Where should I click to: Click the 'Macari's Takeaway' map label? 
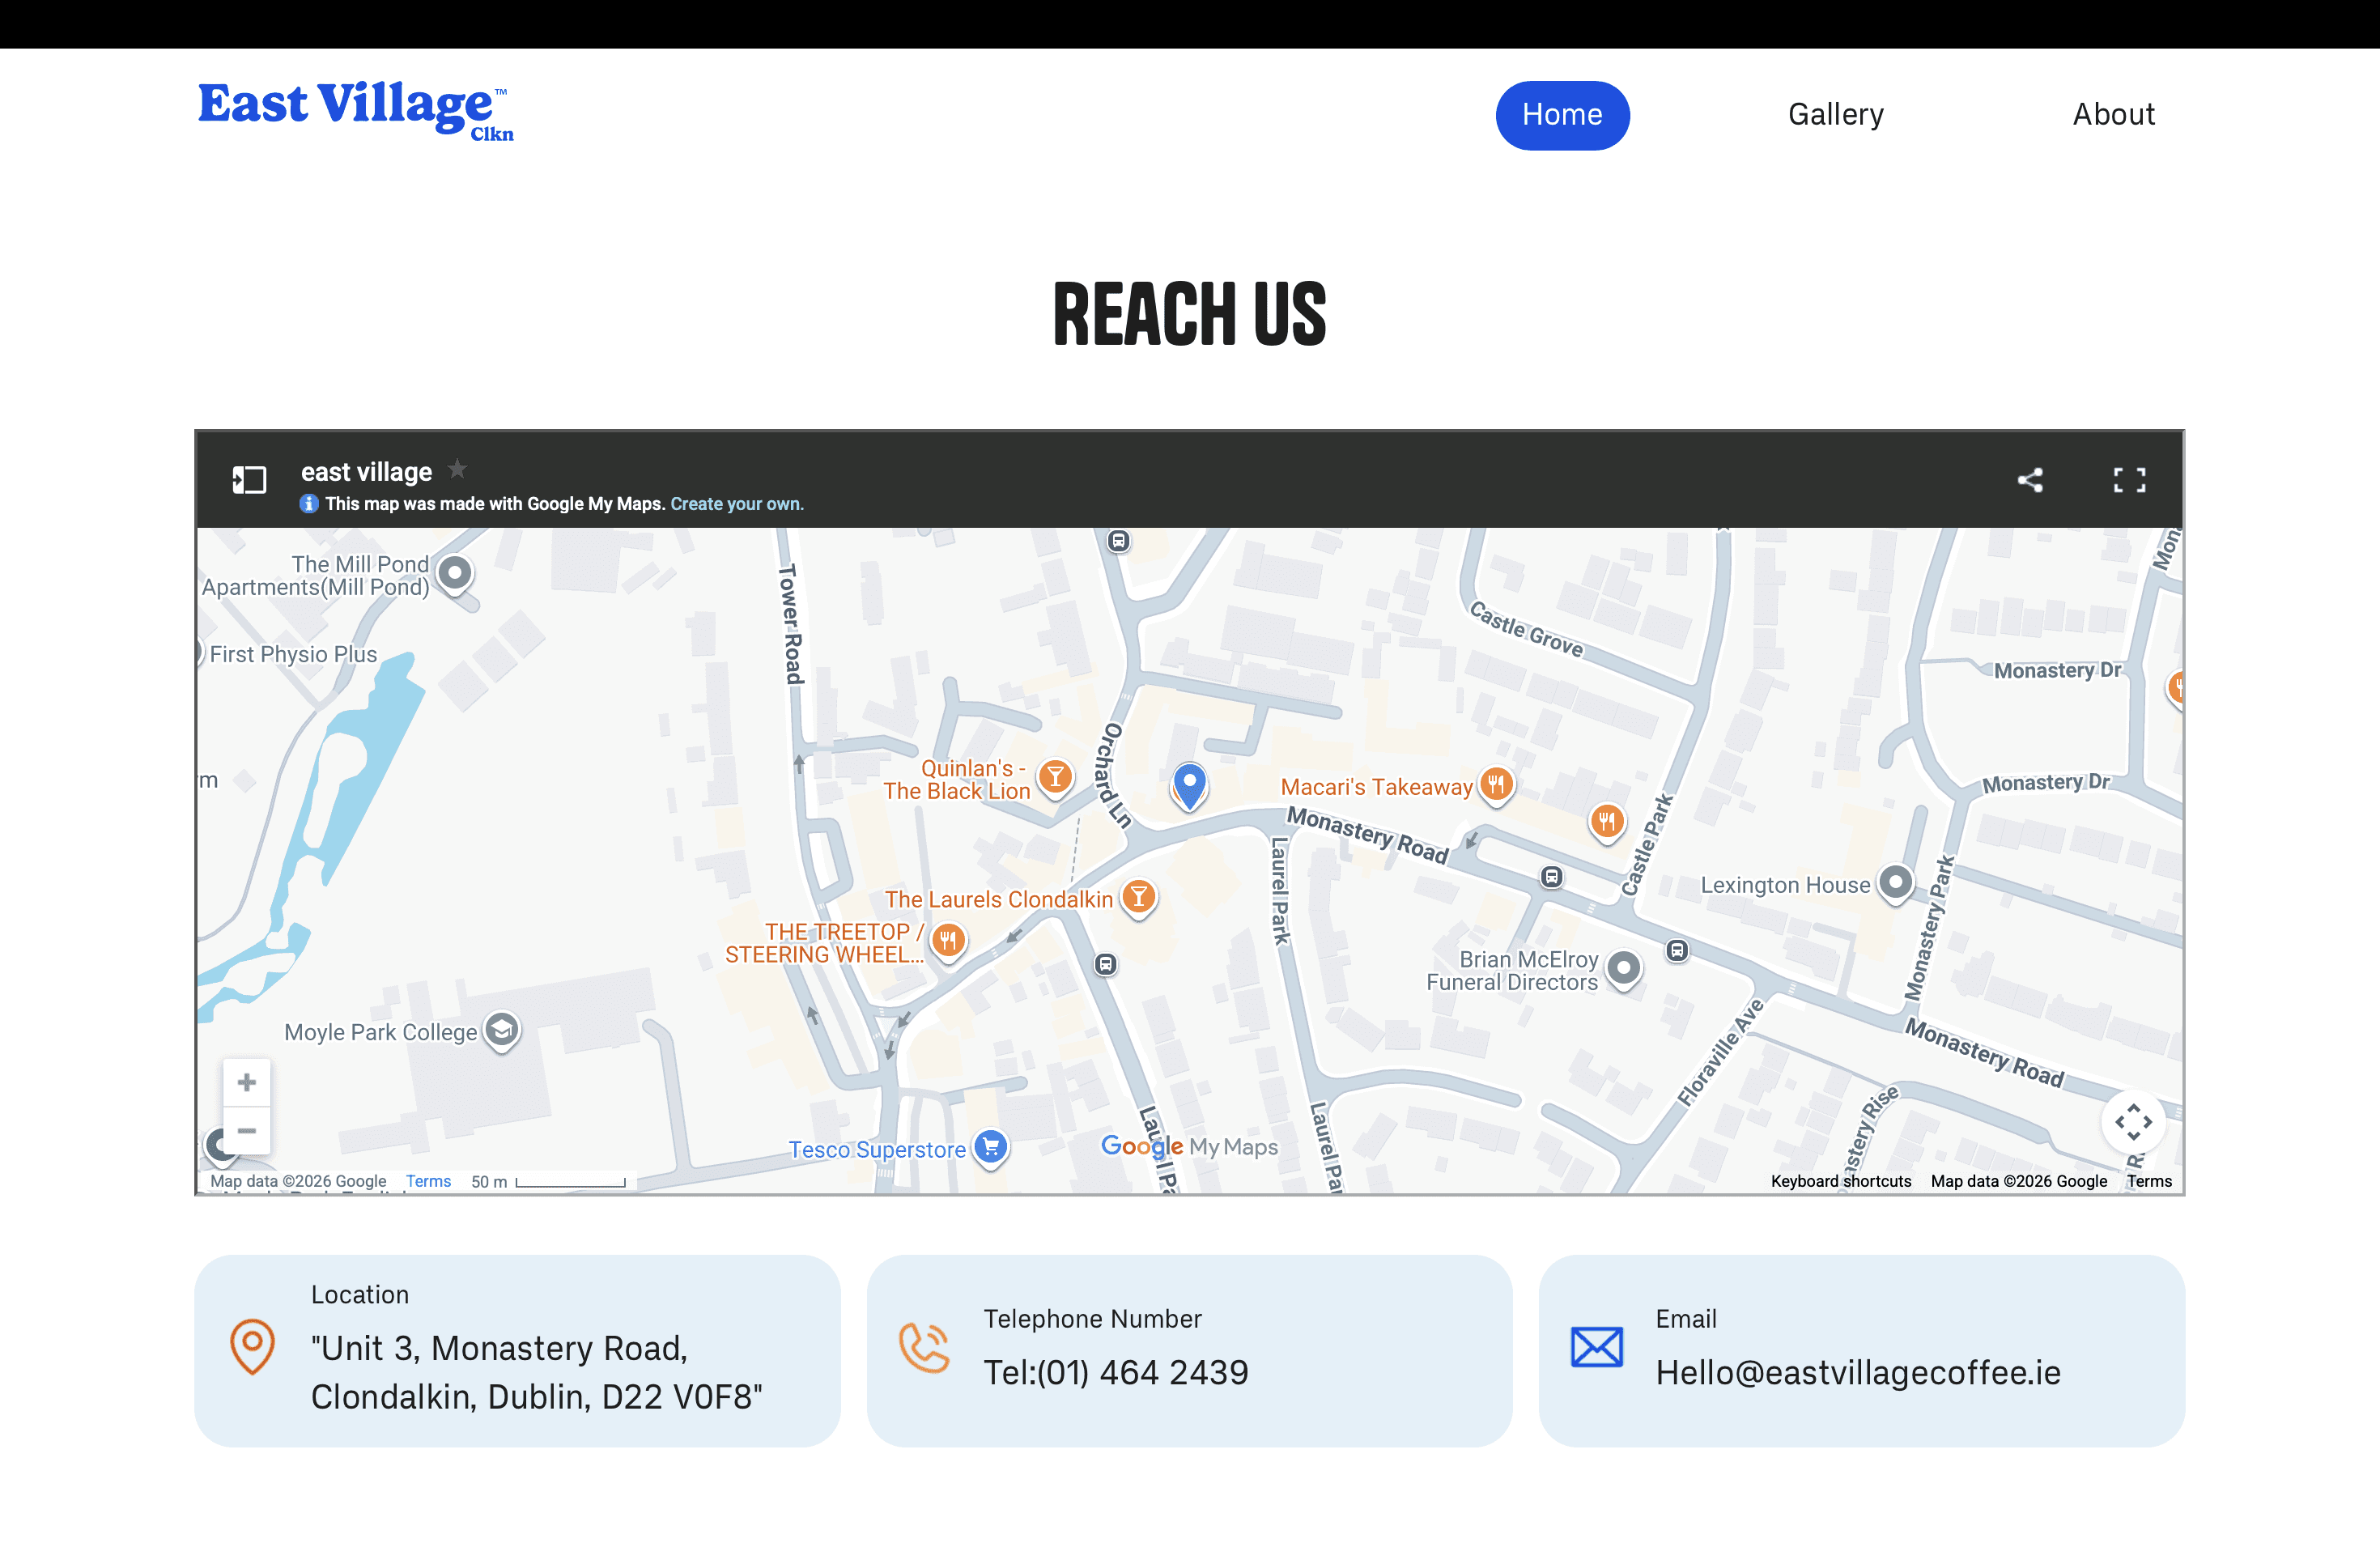point(1376,787)
